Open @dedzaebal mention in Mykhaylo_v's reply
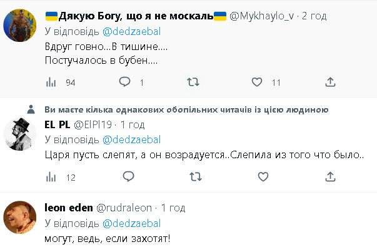Image resolution: width=377 pixels, height=252 pixels. 131,30
